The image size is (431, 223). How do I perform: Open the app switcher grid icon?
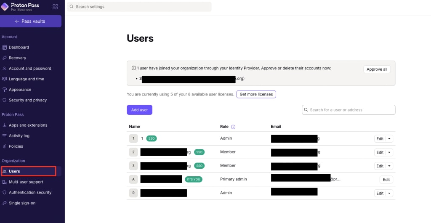(55, 7)
